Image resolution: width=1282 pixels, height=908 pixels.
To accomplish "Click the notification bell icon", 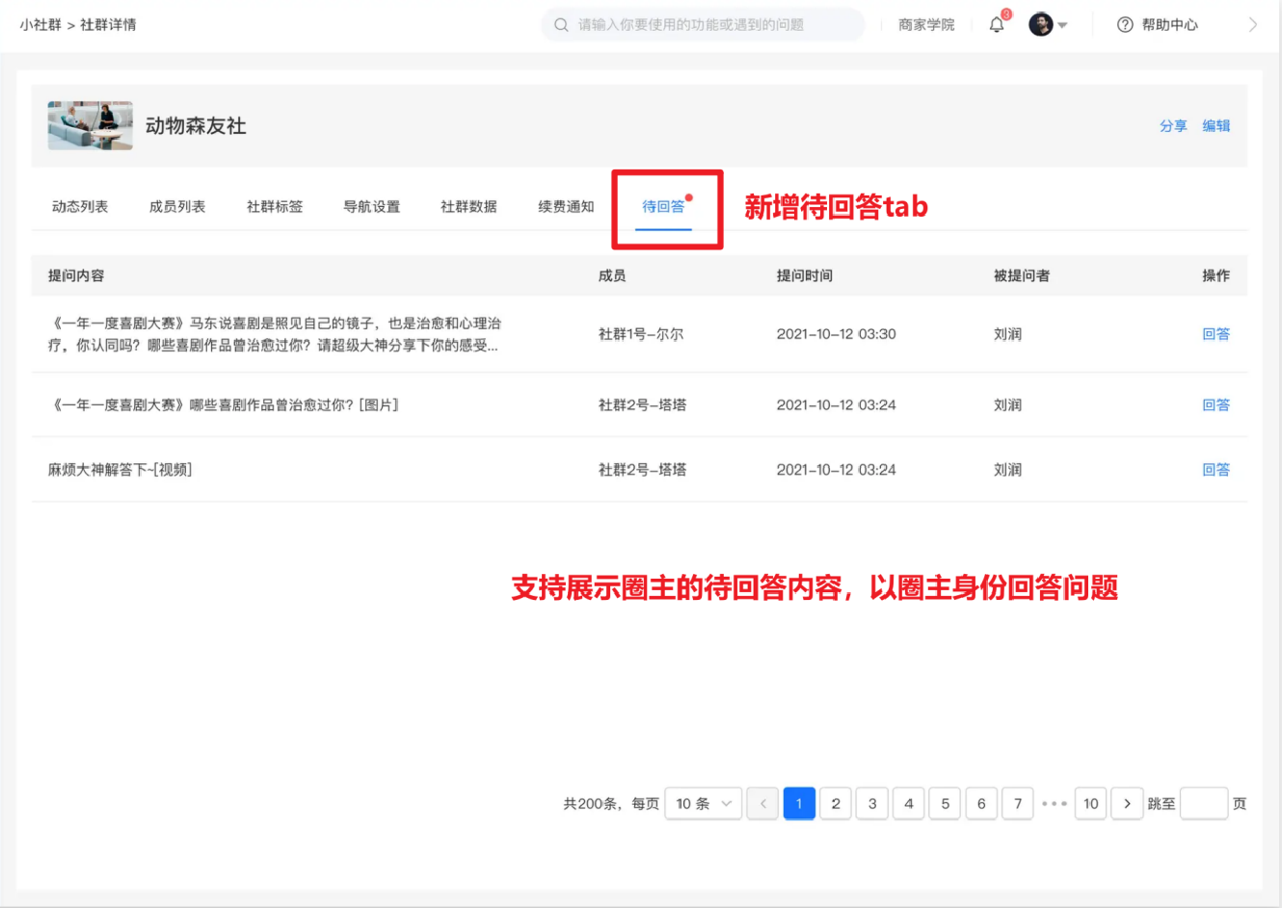I will [x=997, y=25].
